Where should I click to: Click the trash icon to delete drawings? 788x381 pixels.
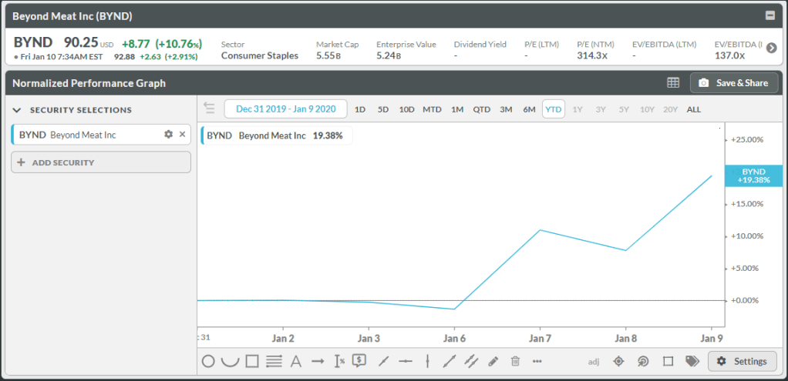(516, 361)
